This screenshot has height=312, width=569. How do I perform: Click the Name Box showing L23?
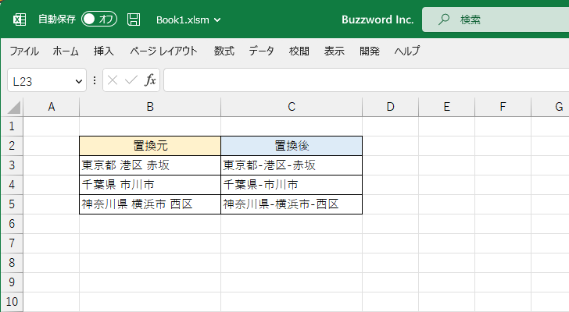tap(47, 80)
